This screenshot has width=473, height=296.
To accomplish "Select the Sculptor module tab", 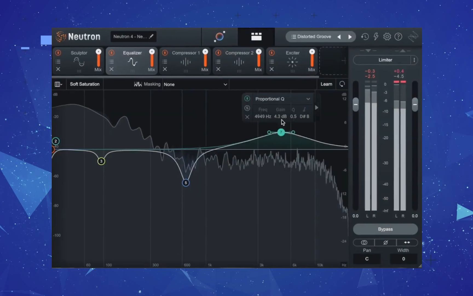I will [x=78, y=61].
